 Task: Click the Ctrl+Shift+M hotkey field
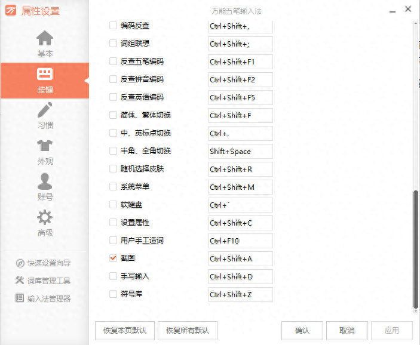(241, 187)
